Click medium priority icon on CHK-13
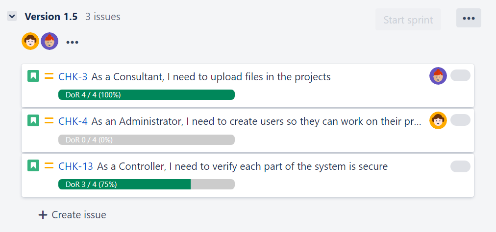Image resolution: width=496 pixels, height=232 pixels. click(49, 166)
